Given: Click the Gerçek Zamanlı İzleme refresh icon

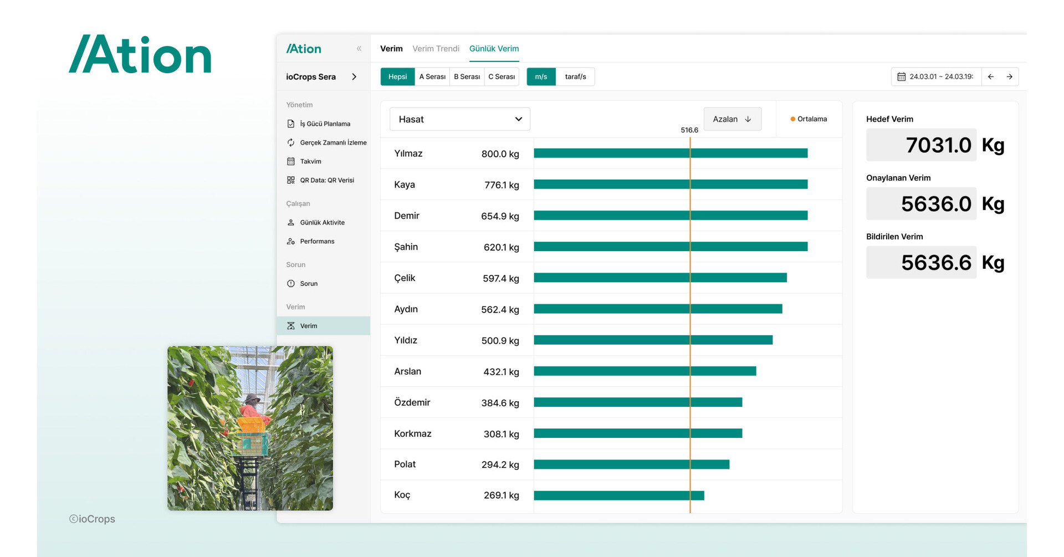Looking at the screenshot, I should click(x=291, y=142).
